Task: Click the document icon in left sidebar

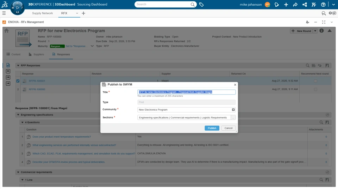Action: click(8, 65)
